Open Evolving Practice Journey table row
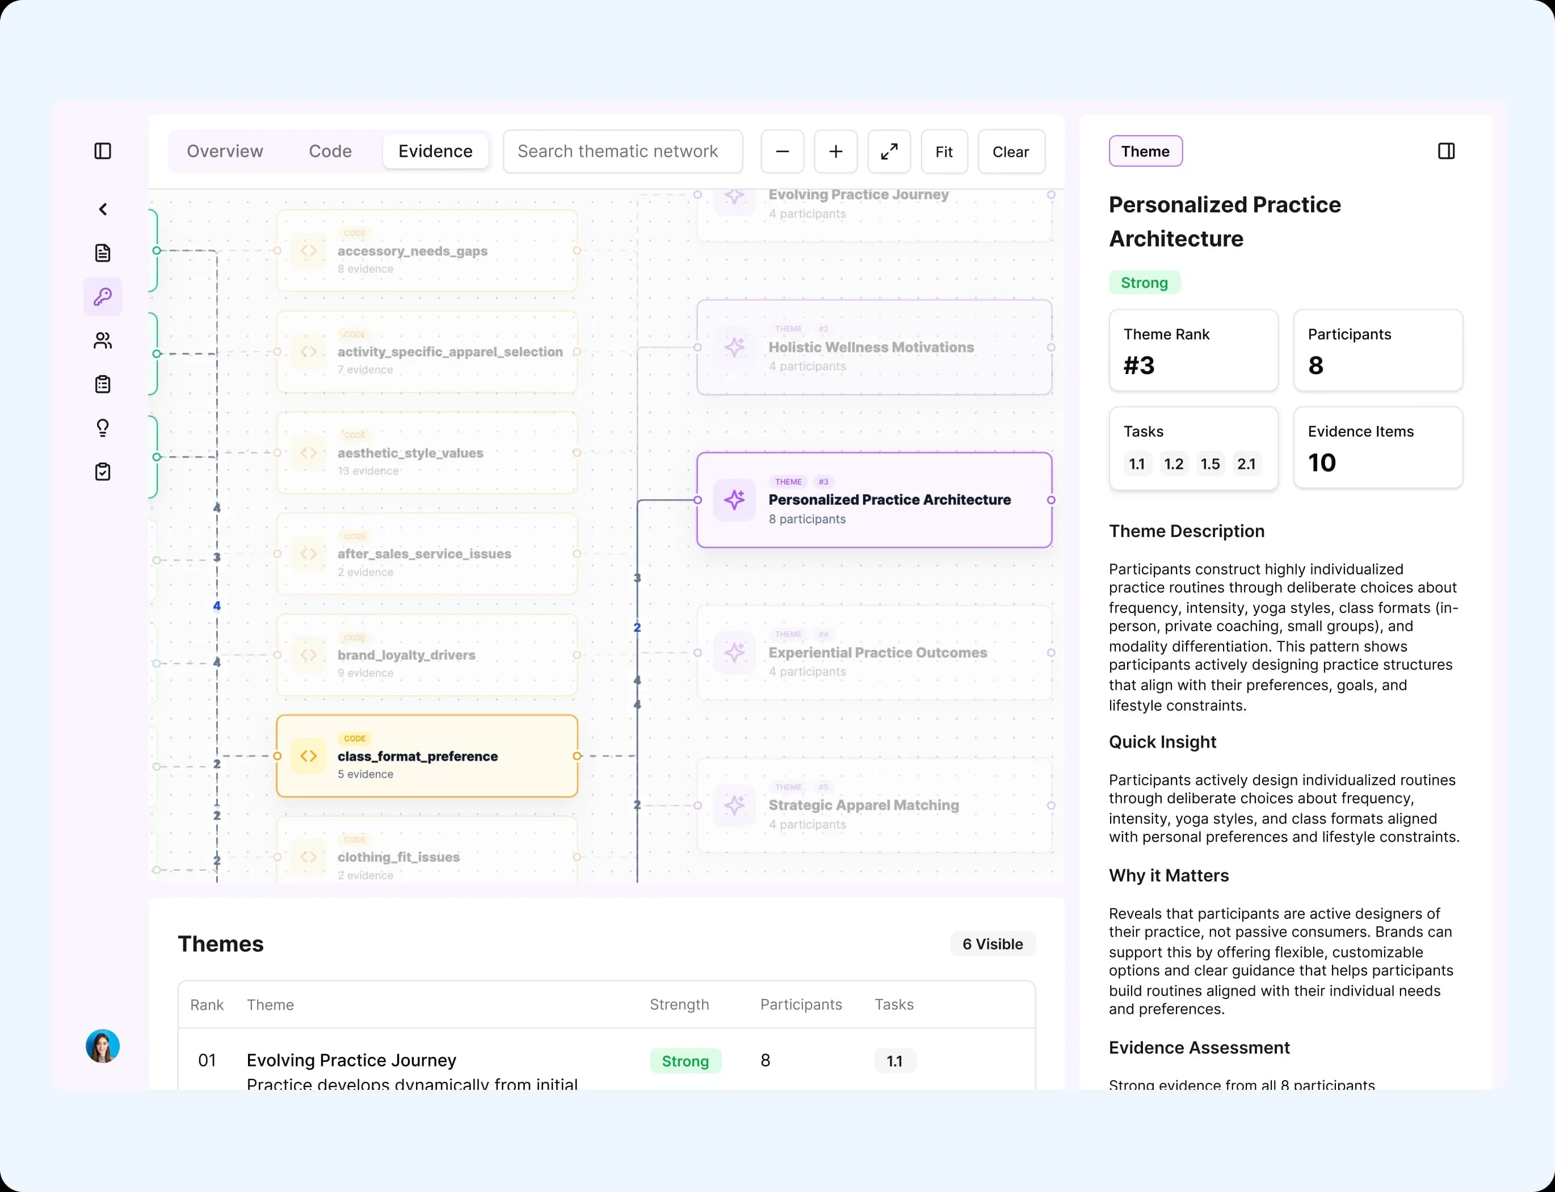Viewport: 1555px width, 1192px height. pos(607,1060)
